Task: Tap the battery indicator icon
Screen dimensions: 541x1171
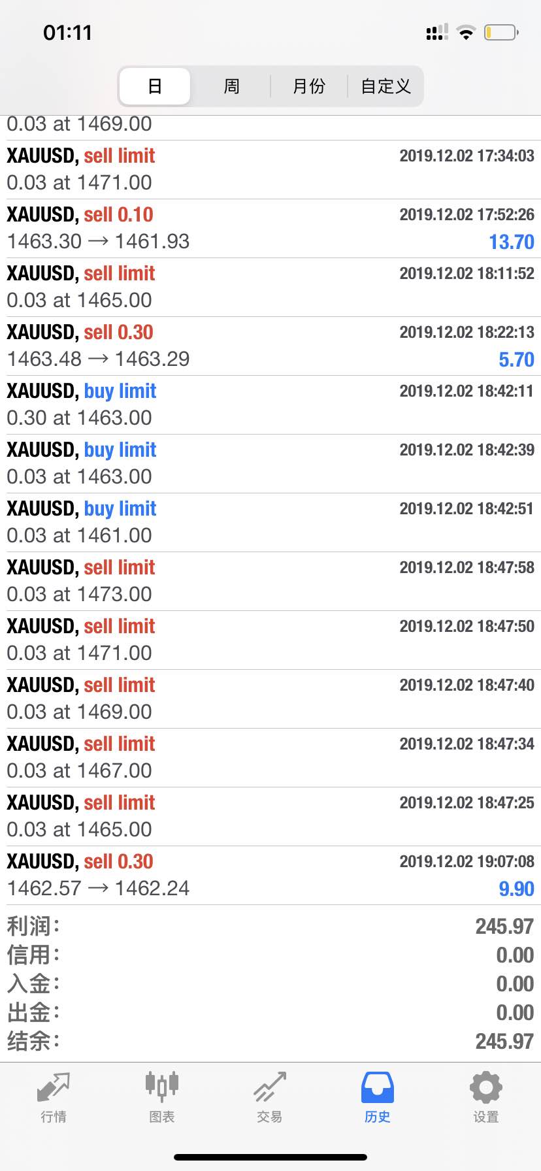Action: click(x=501, y=33)
